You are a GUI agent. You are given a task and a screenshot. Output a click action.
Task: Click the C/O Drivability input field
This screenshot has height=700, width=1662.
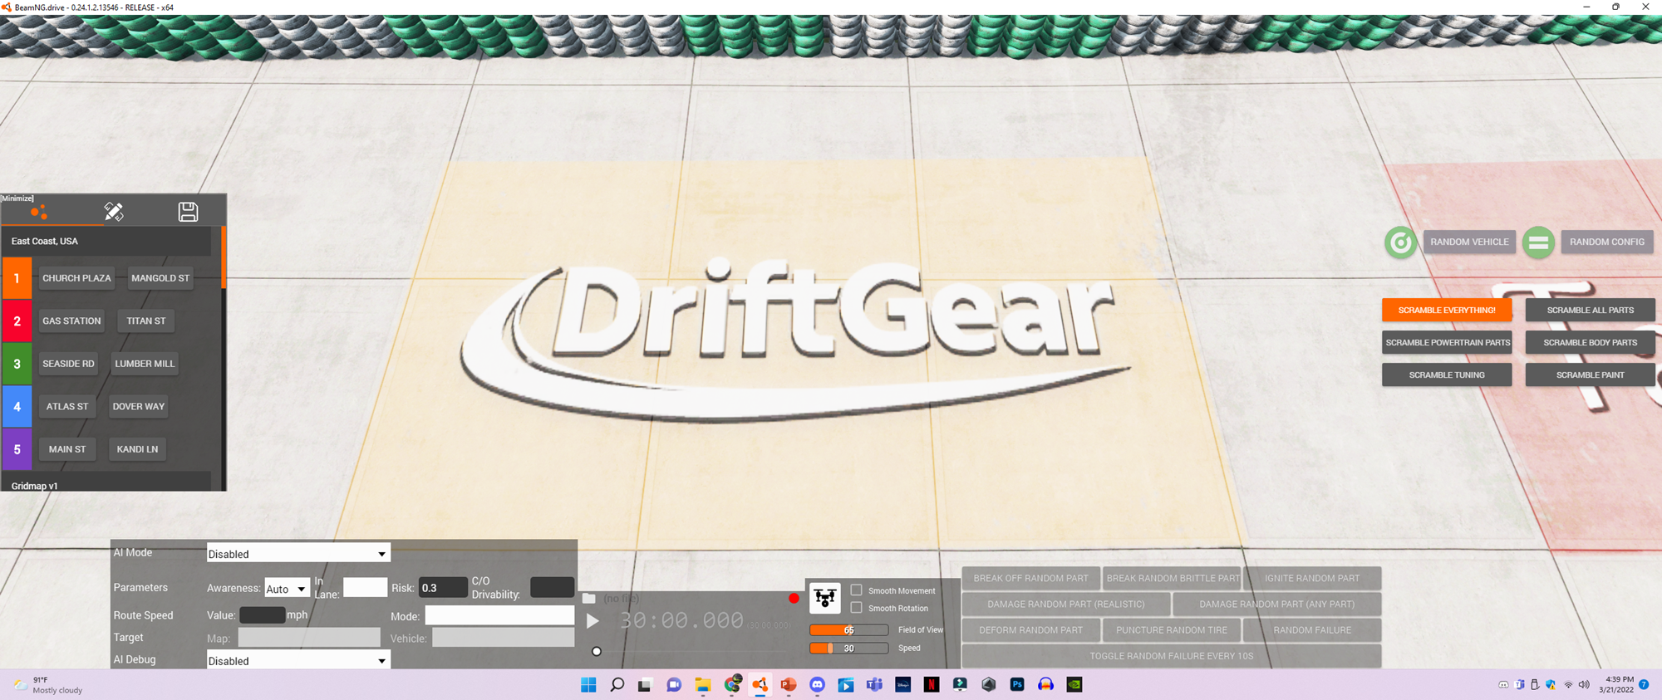[x=552, y=587]
